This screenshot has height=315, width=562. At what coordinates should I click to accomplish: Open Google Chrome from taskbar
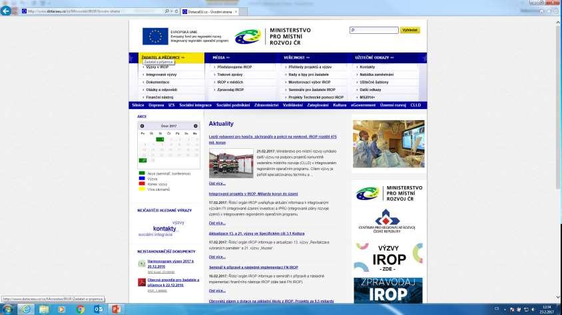[80, 309]
